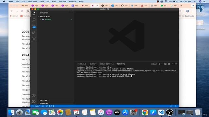Open Chrome's three-dot menu
The image size is (209, 117).
point(193,11)
